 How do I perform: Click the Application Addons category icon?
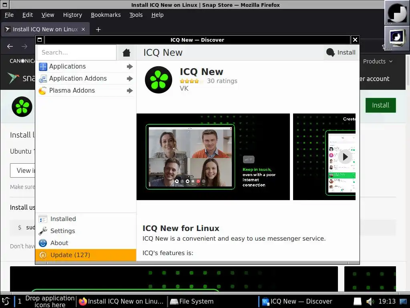pyautogui.click(x=43, y=79)
